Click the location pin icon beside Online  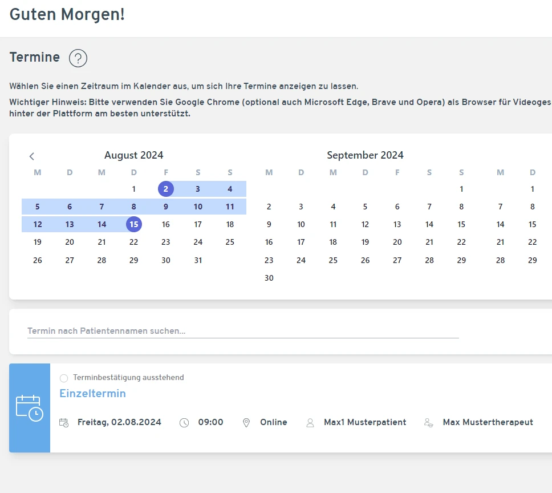246,423
